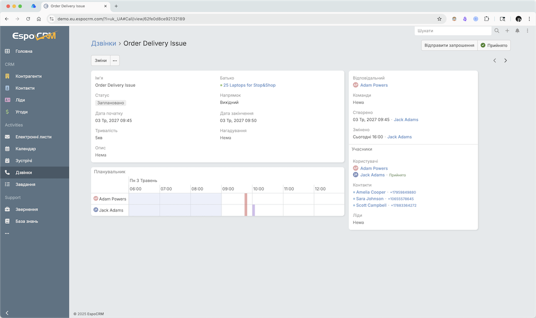Select Дзвінки in the sidebar

point(34,172)
